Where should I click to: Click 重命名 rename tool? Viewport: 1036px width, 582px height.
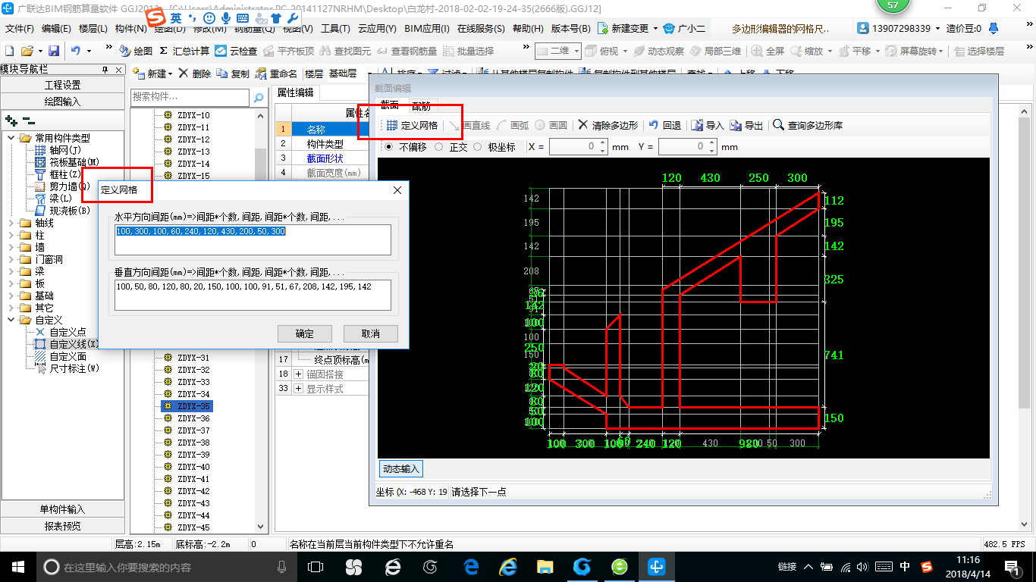[x=276, y=74]
